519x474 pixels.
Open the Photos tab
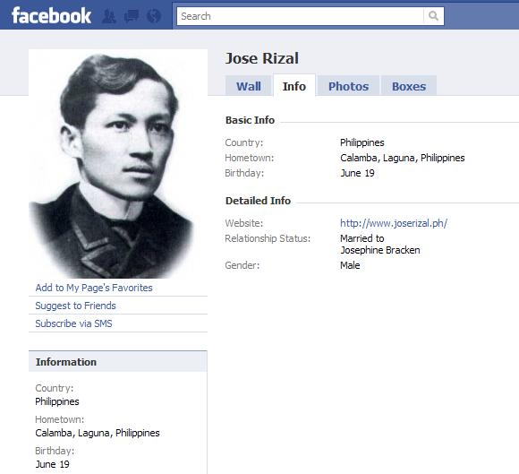pos(348,86)
